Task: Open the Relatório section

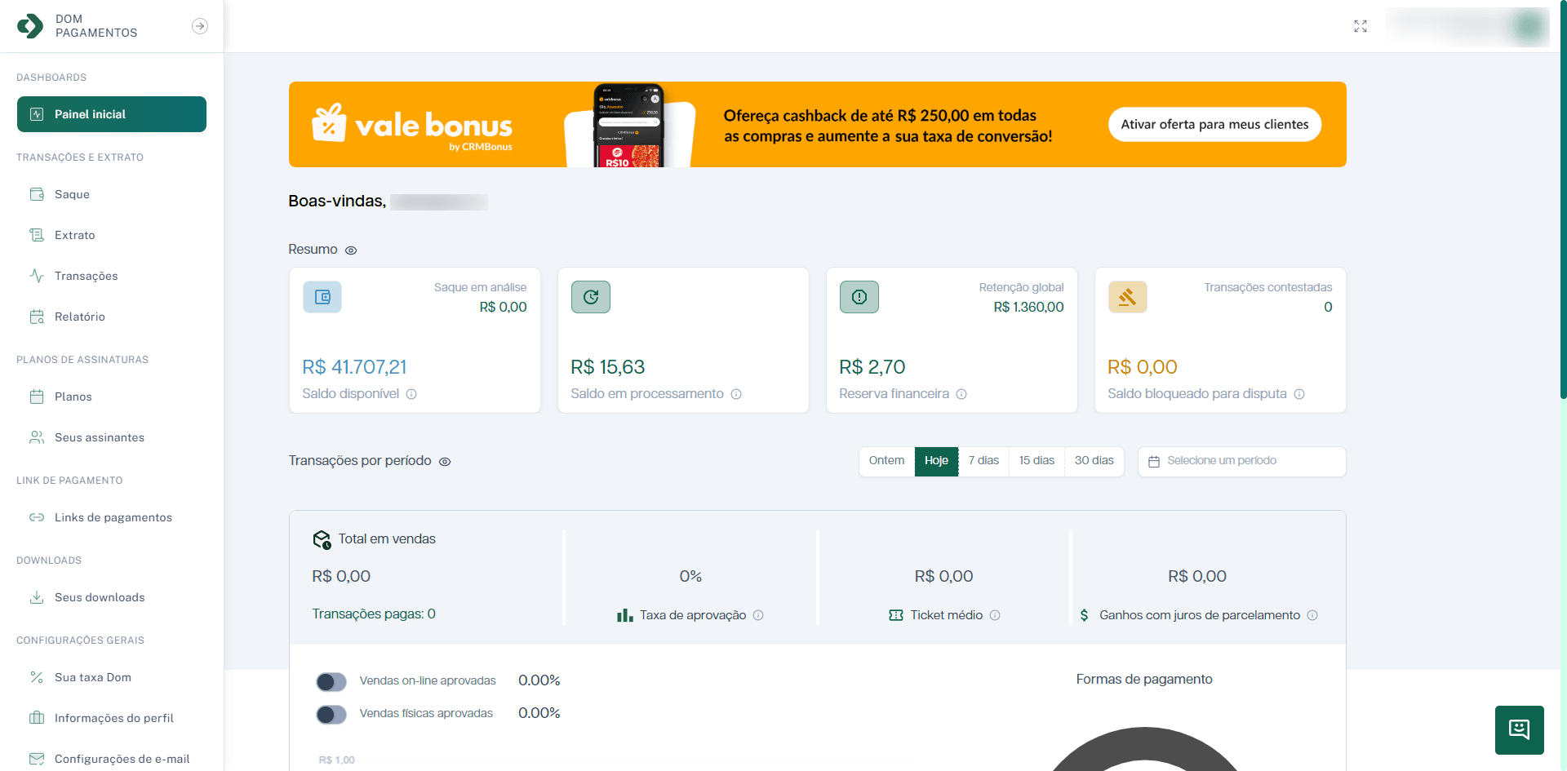Action: (81, 317)
